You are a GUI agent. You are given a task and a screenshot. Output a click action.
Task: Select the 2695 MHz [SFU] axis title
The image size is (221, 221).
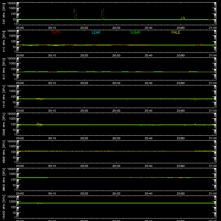(x=4, y=124)
